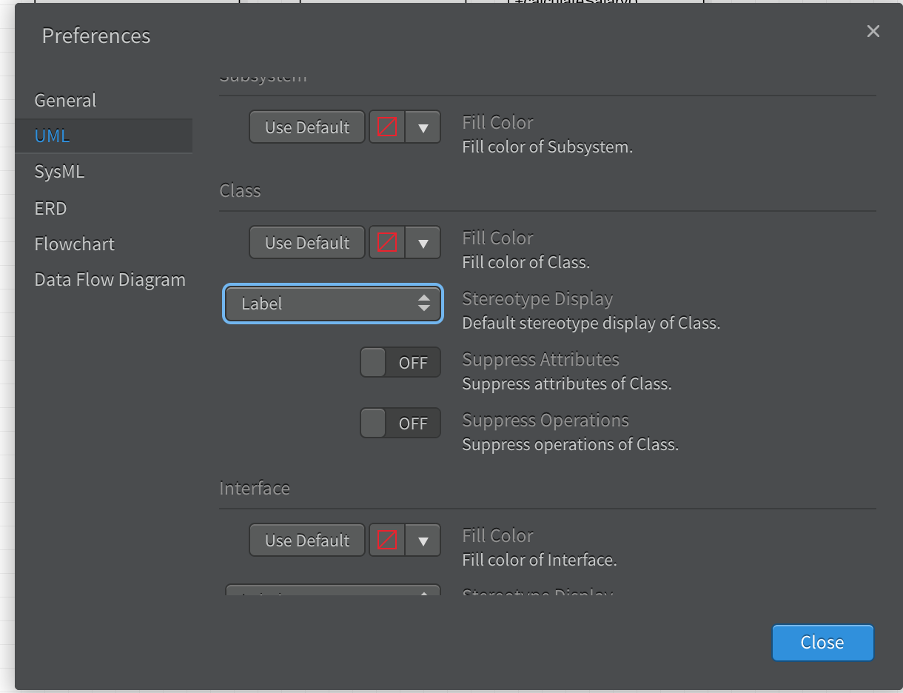Image resolution: width=903 pixels, height=693 pixels.
Task: Open the Class Stereotype Display dropdown
Action: tap(333, 304)
